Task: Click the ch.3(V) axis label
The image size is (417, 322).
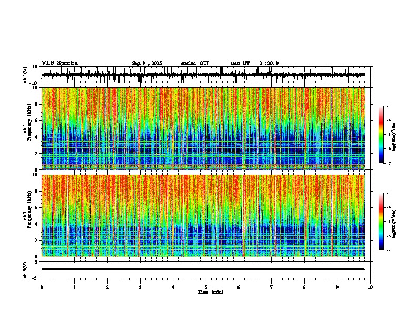Action: tap(25, 270)
